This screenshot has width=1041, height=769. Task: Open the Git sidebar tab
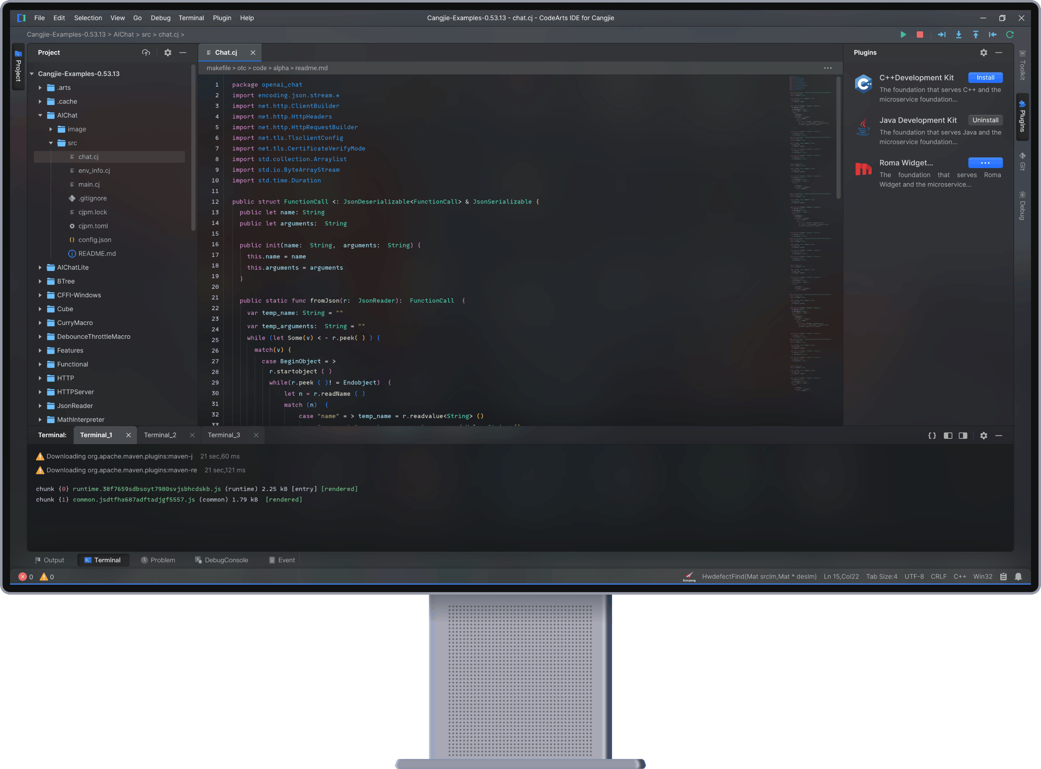tap(1023, 162)
